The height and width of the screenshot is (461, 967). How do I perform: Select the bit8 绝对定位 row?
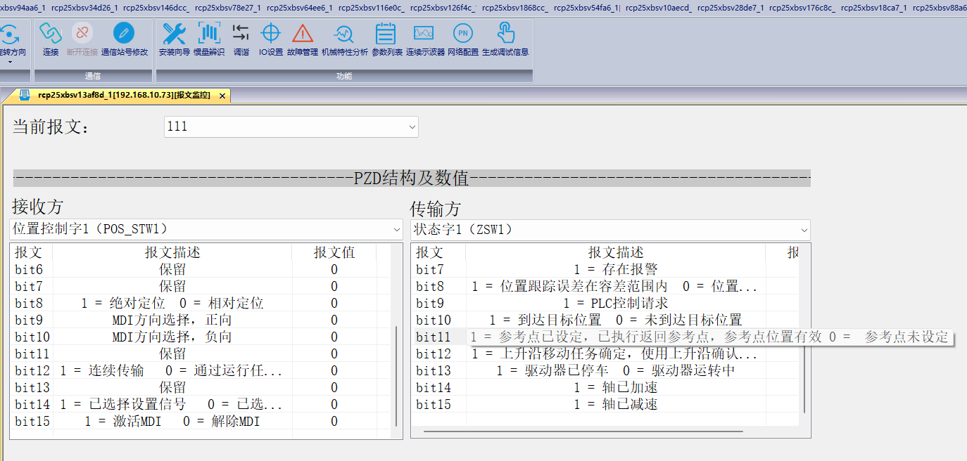[x=172, y=304]
